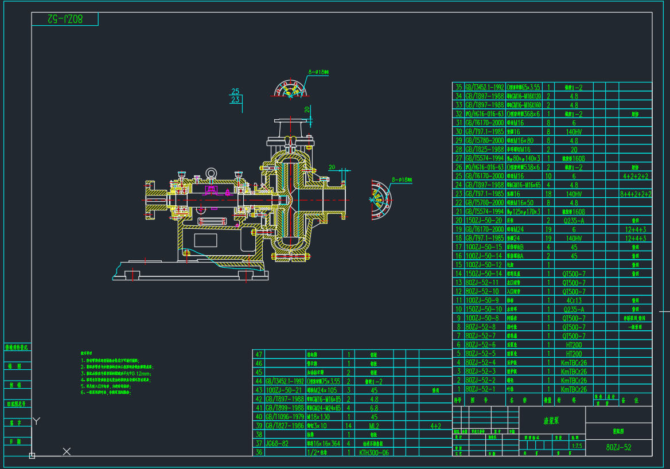The width and height of the screenshot is (670, 469).
Task: Click BOM row 35 GB/T3452.1-1992
Action: [484, 88]
